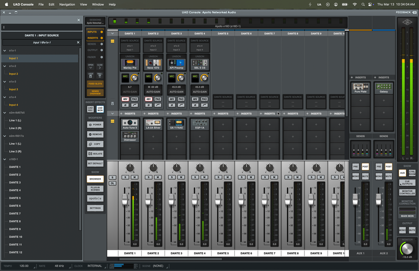Collapse the inputs section chevron
The image size is (419, 271).
tap(113, 34)
